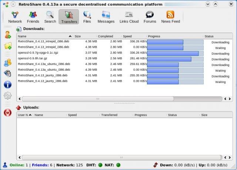Sort uploads by Transferred column
The width and height of the screenshot is (237, 170).
coord(116,115)
